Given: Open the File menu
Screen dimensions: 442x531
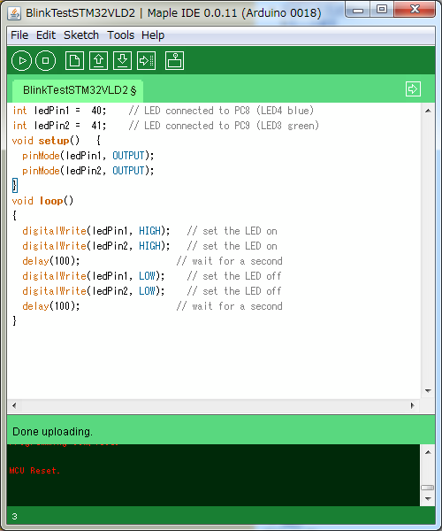Looking at the screenshot, I should coord(19,35).
